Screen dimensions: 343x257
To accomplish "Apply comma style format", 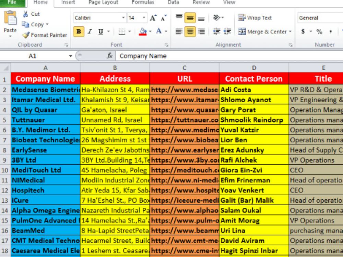I will click(331, 32).
